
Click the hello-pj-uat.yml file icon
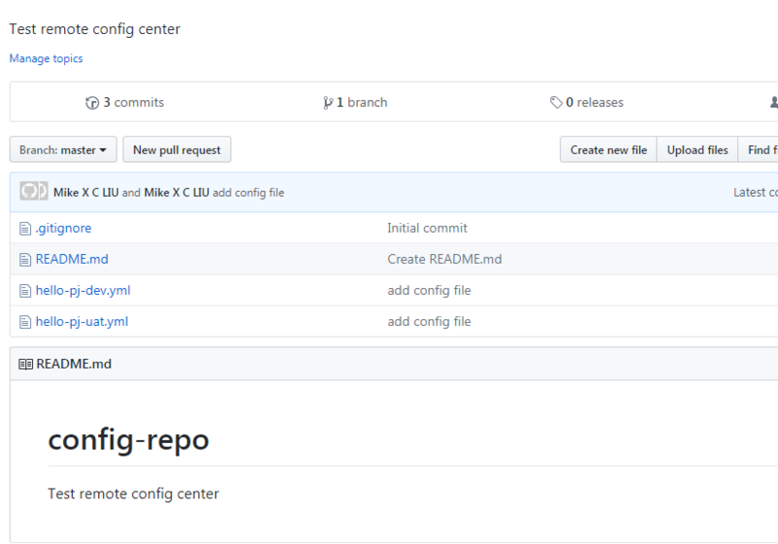coord(26,321)
